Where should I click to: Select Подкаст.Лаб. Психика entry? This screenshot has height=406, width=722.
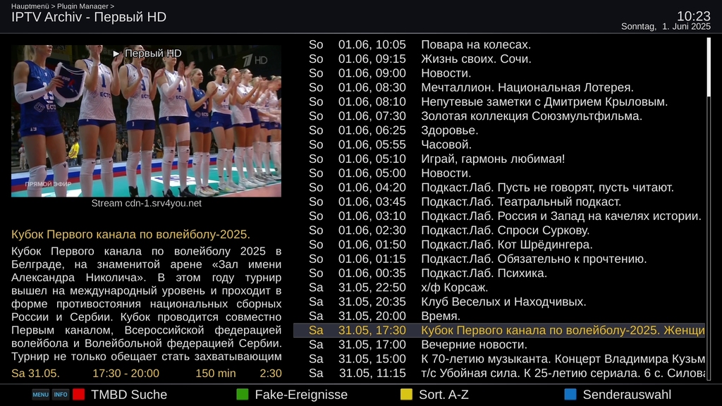[499, 273]
